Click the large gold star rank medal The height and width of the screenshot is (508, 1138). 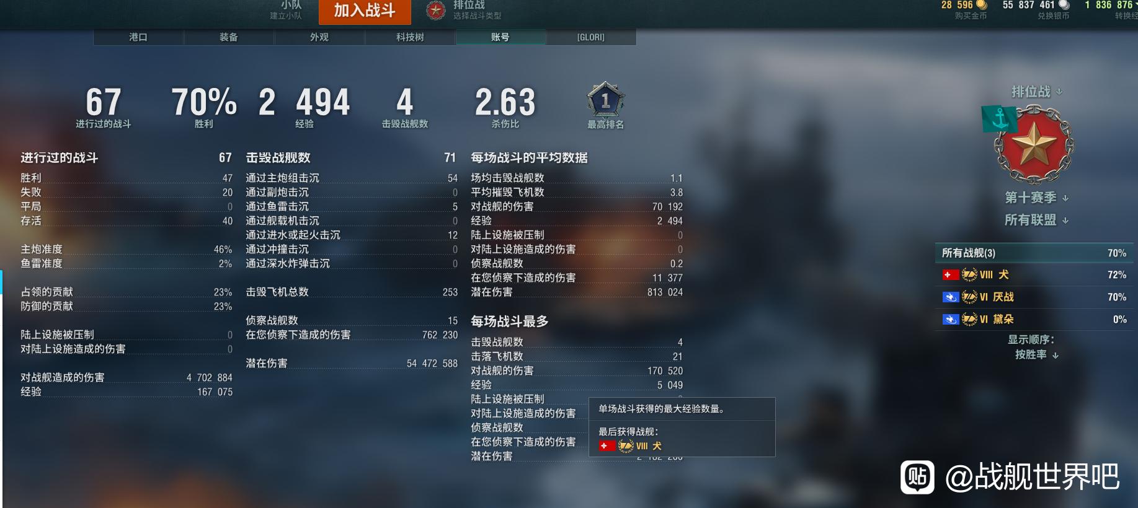[x=1034, y=144]
